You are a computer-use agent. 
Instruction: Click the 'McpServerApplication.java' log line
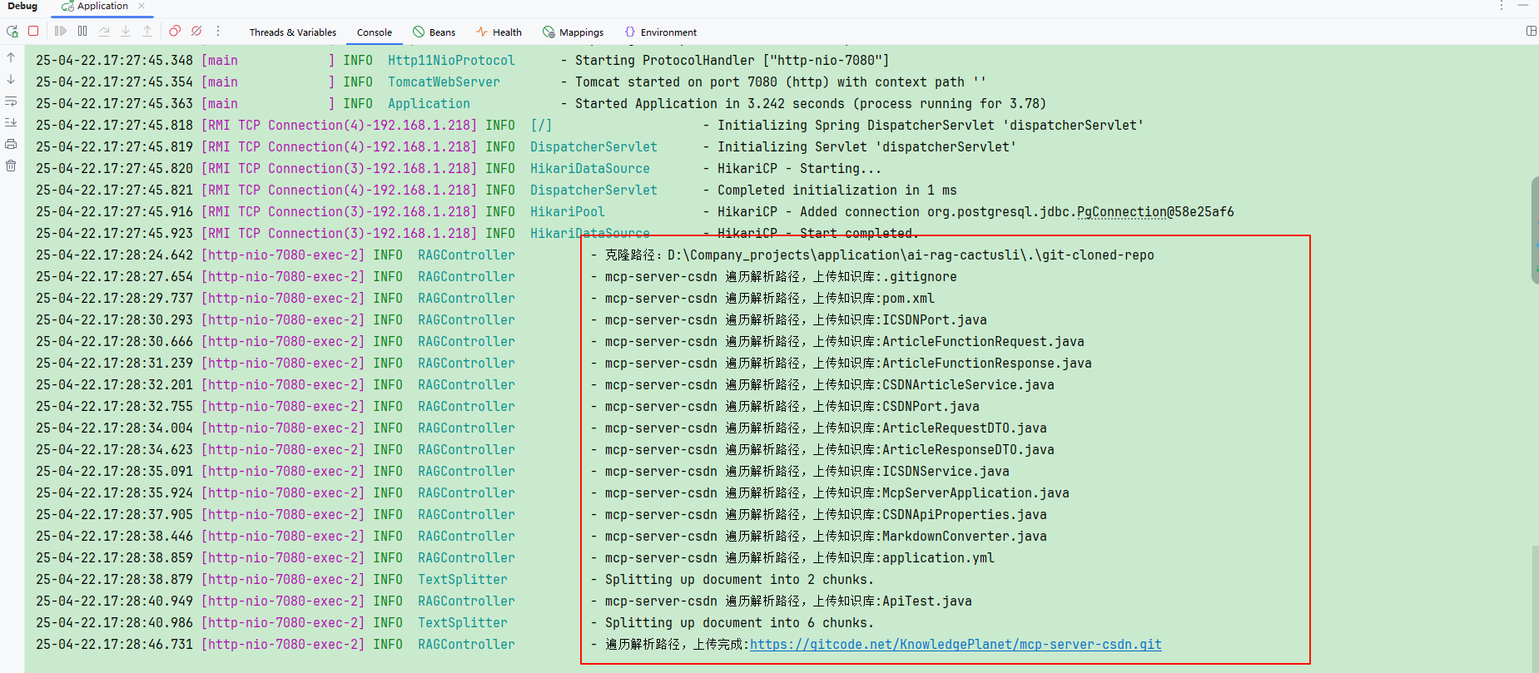tap(829, 493)
